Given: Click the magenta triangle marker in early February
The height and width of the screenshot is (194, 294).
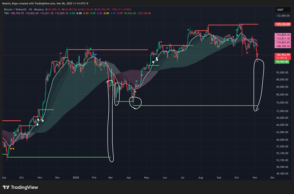Looking at the screenshot, I should point(100,60).
